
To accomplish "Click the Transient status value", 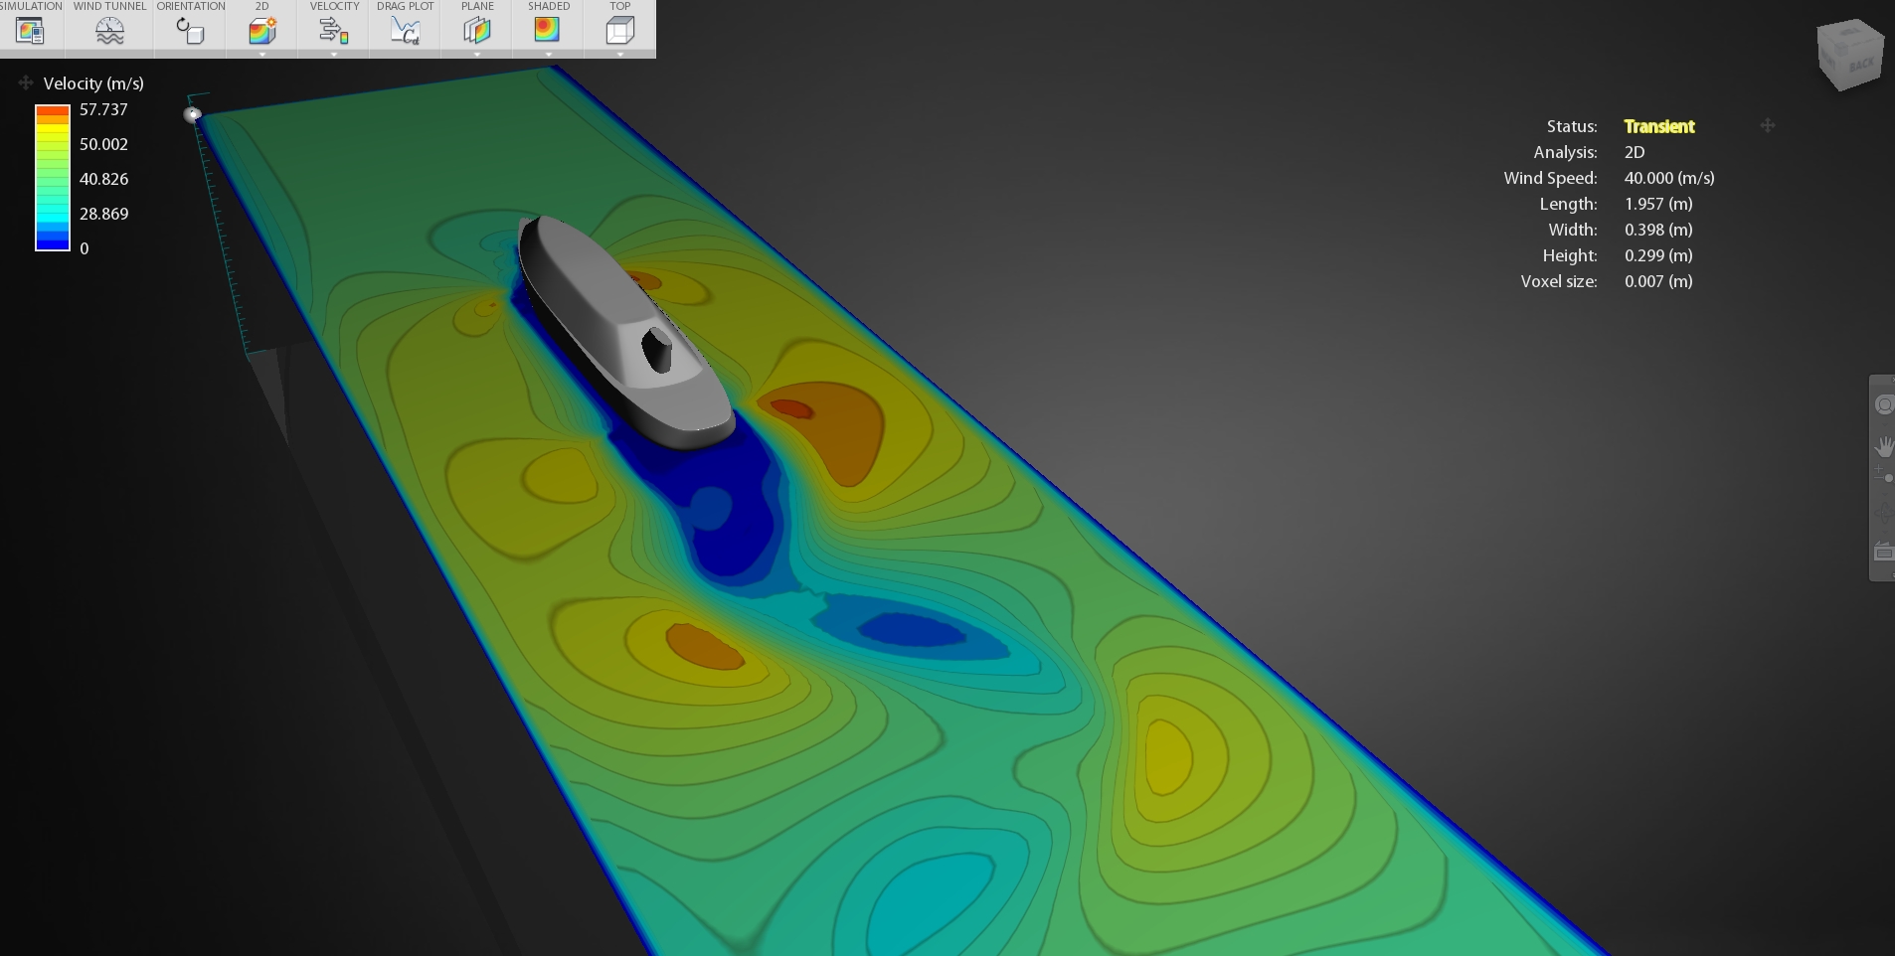I will [x=1659, y=126].
